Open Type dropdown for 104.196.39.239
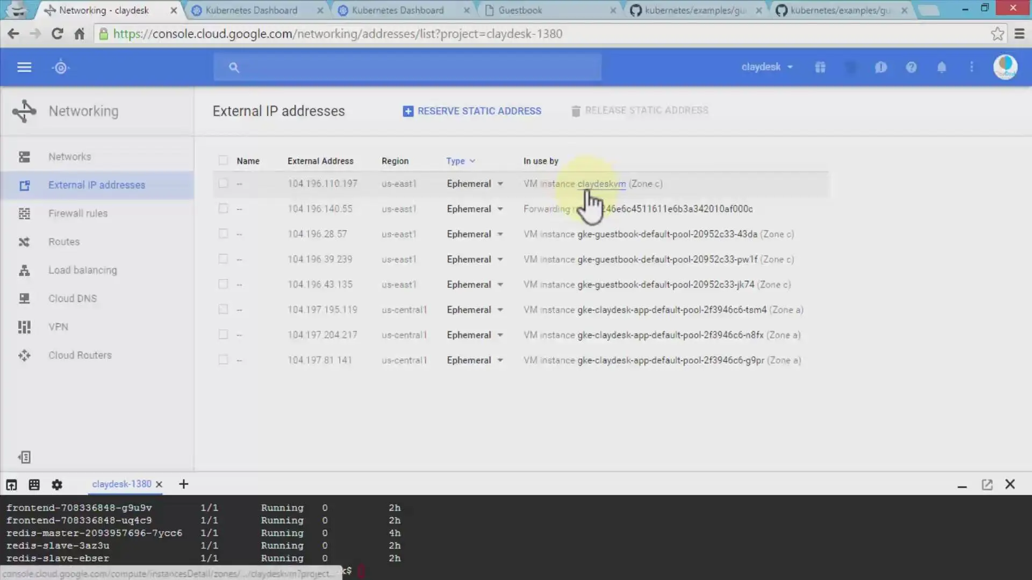The height and width of the screenshot is (580, 1032). click(x=475, y=259)
